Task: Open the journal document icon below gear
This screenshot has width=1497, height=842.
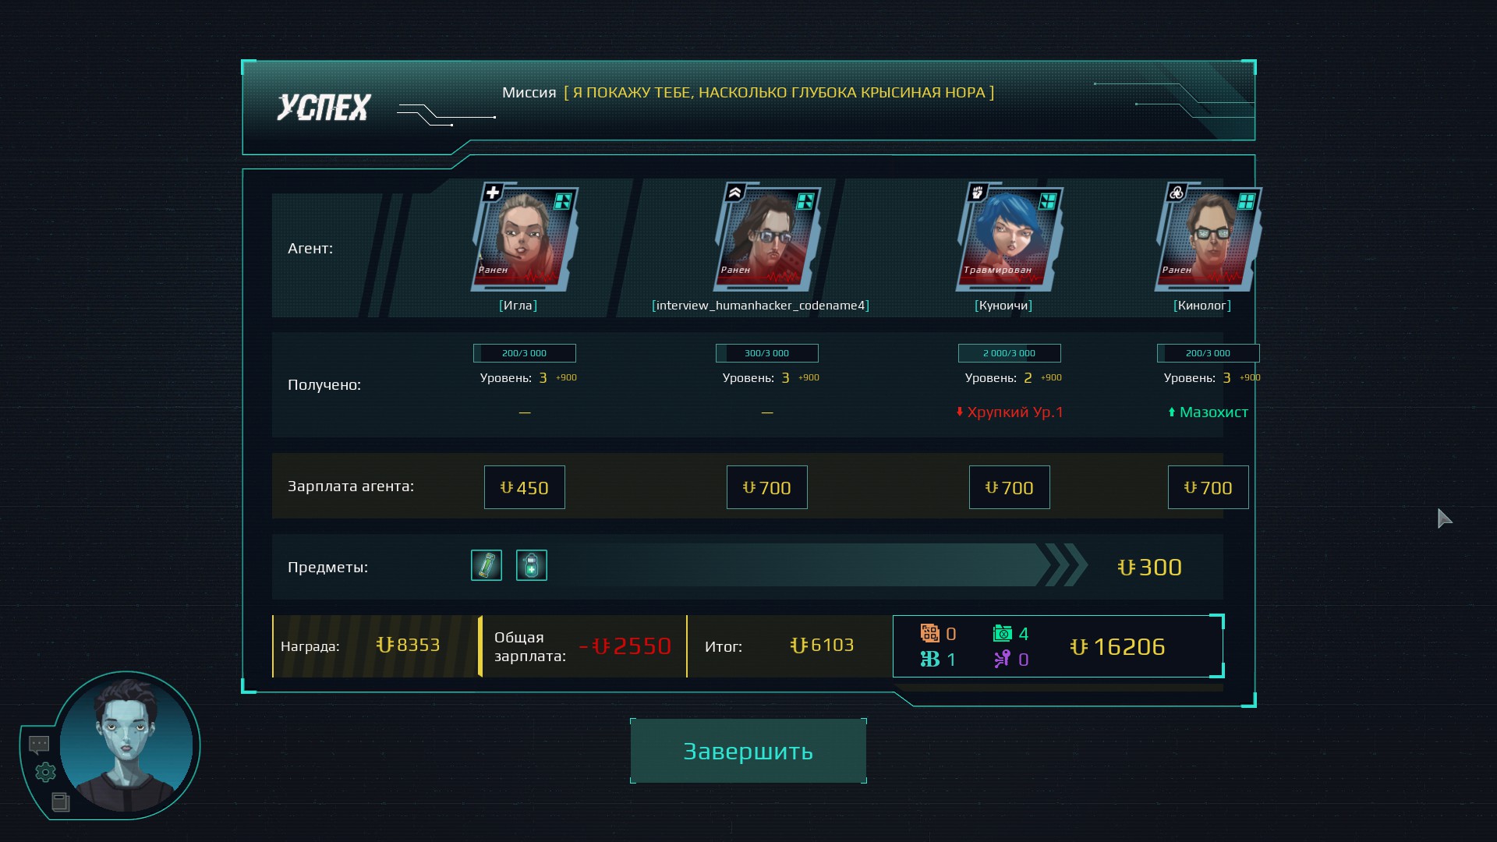Action: [x=61, y=801]
